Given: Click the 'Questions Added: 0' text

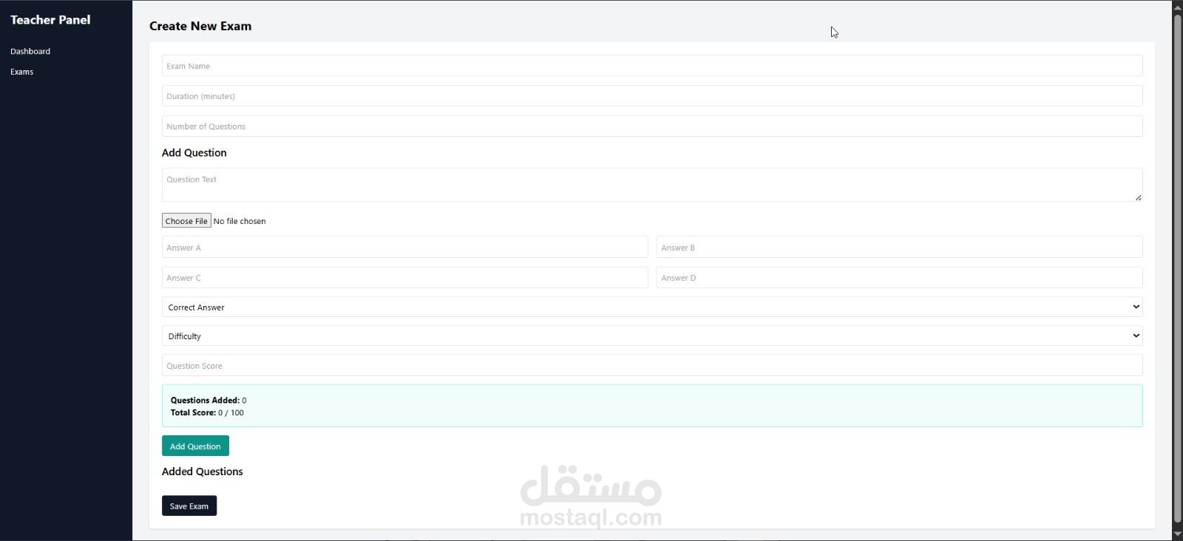Looking at the screenshot, I should pos(209,400).
